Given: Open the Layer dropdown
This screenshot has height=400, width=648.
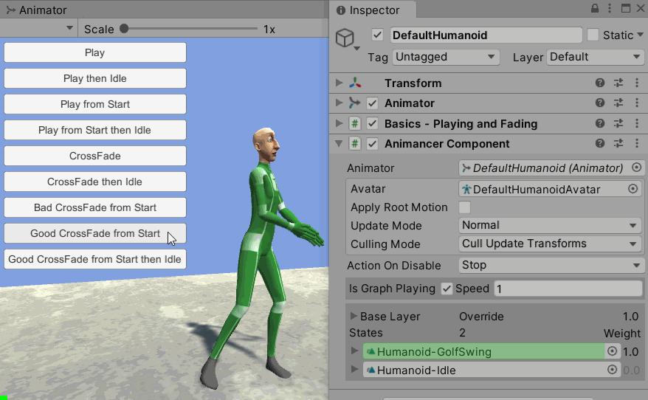Looking at the screenshot, I should (x=595, y=57).
